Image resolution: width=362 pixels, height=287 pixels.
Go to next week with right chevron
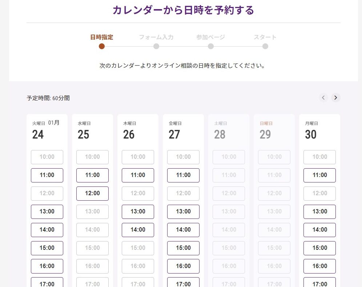[x=336, y=98]
